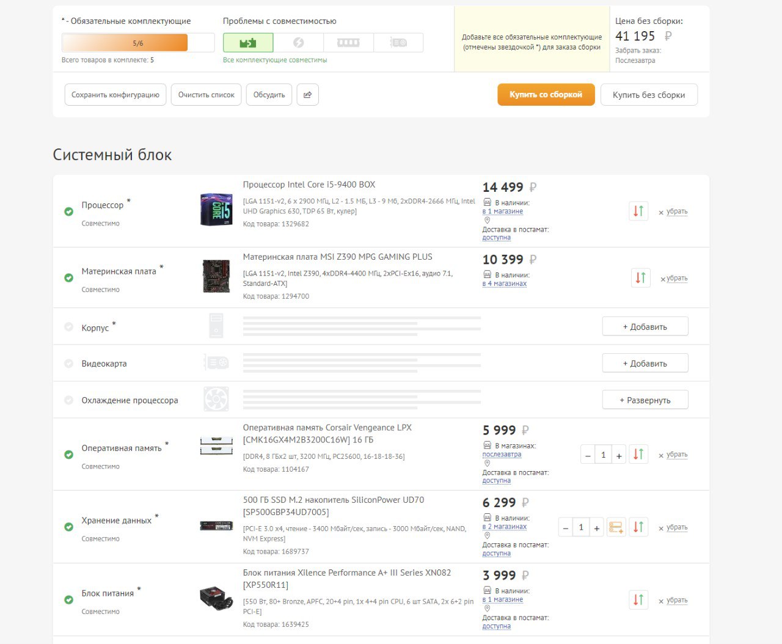Click the swap icon for Xilence power supply
This screenshot has width=782, height=644.
click(x=638, y=600)
